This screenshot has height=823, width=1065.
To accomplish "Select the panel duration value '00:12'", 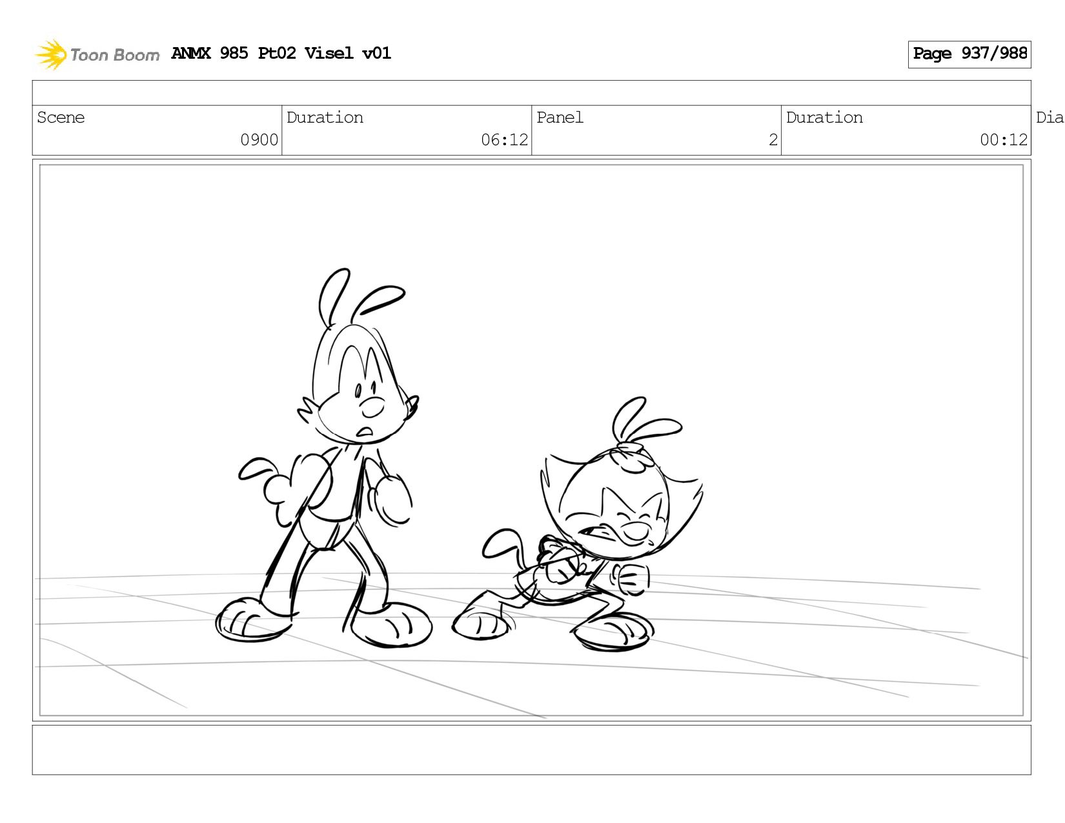I will tap(1004, 140).
